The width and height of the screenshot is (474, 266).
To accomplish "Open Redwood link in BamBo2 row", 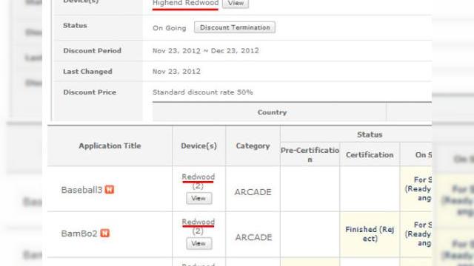I will click(x=198, y=222).
